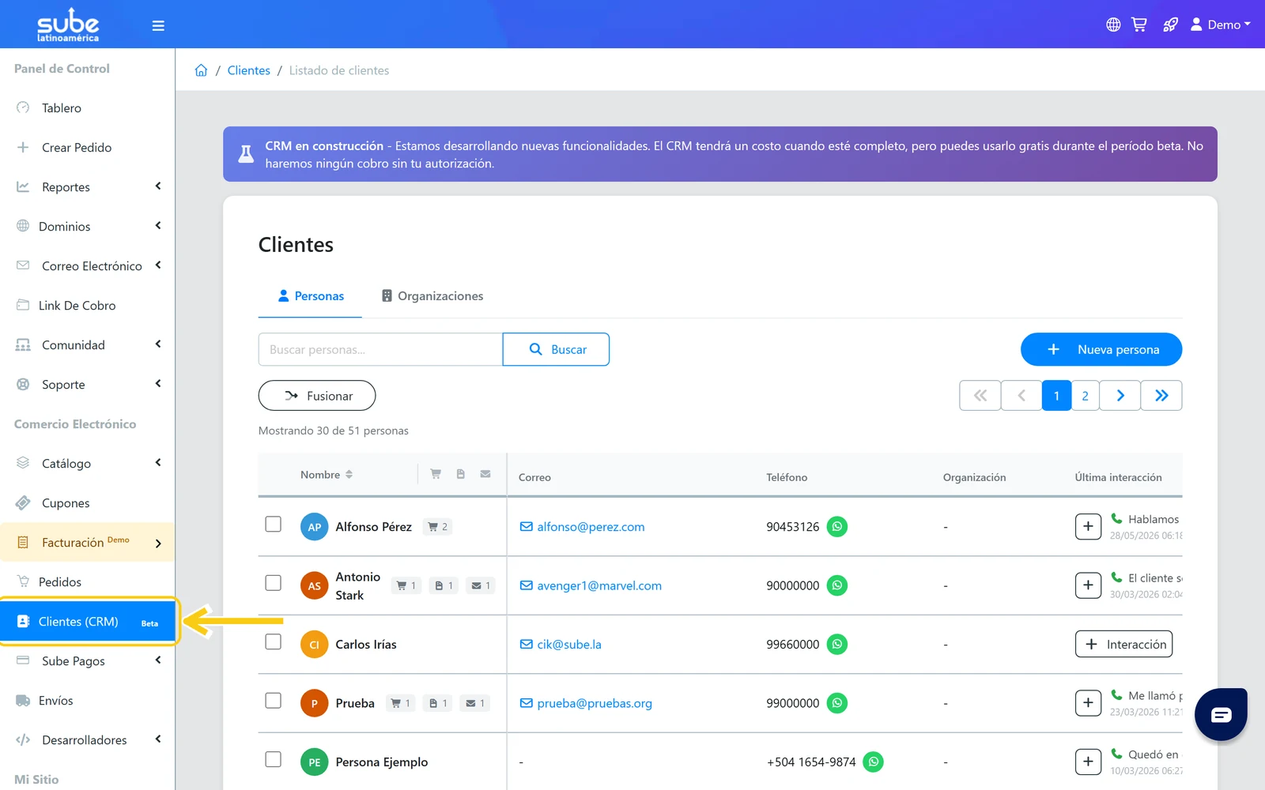Open Tablero in sidebar
The height and width of the screenshot is (790, 1265).
pos(87,107)
